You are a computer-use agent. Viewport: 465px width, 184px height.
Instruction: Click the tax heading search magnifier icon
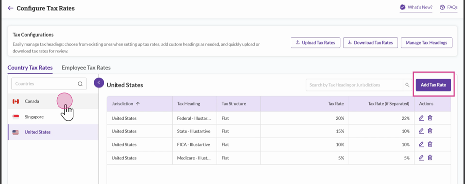click(x=407, y=85)
